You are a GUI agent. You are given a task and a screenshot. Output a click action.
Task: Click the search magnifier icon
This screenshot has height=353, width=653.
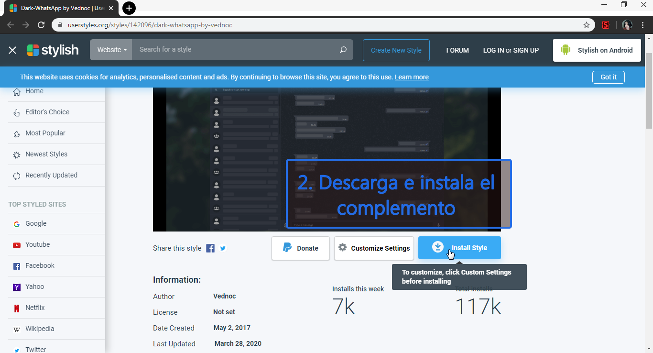click(343, 50)
